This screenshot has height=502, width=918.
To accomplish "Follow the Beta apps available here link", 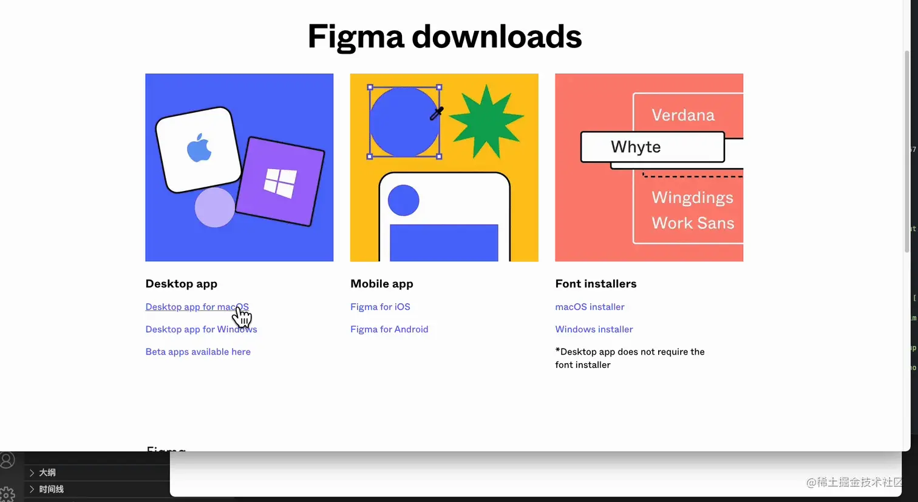I will coord(198,352).
